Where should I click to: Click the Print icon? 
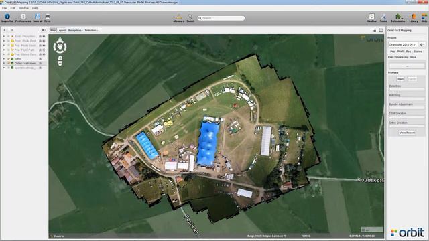pos(48,17)
